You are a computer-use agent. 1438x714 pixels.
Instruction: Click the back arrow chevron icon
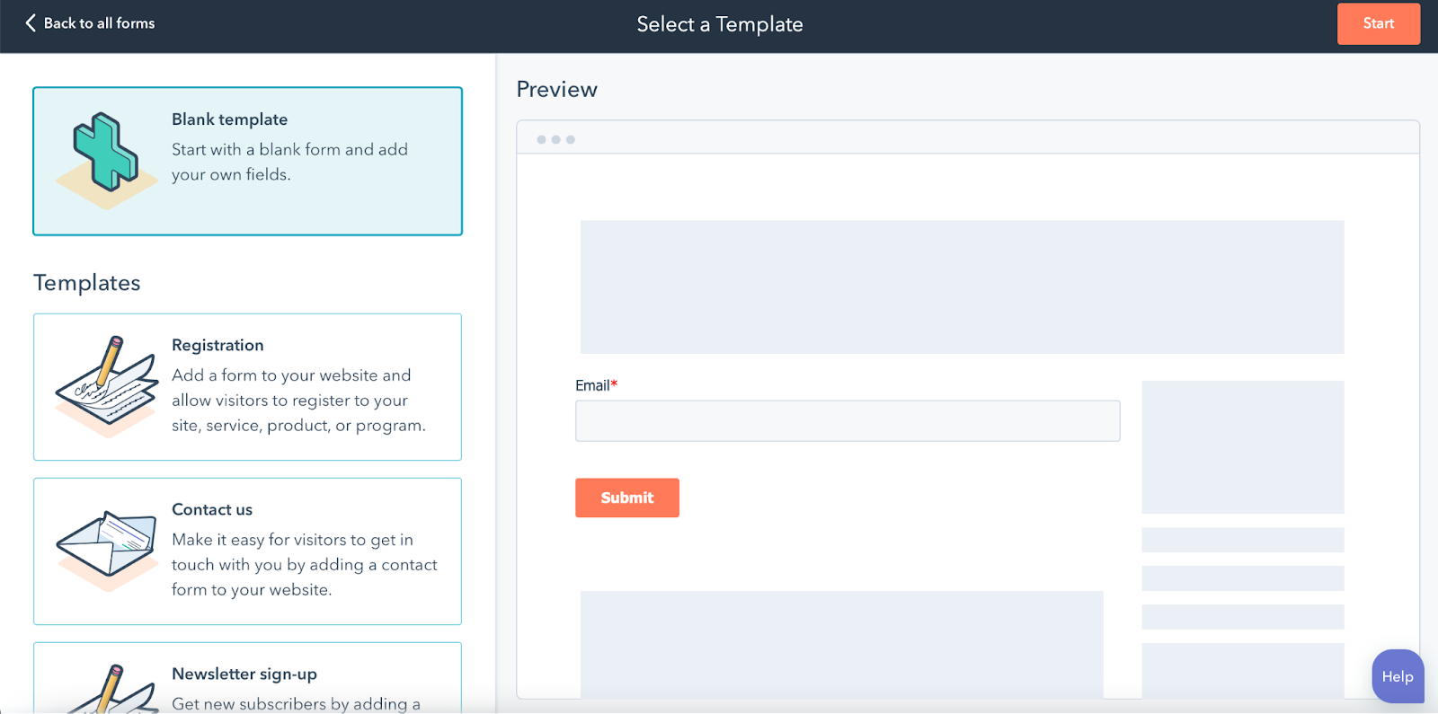pos(31,23)
